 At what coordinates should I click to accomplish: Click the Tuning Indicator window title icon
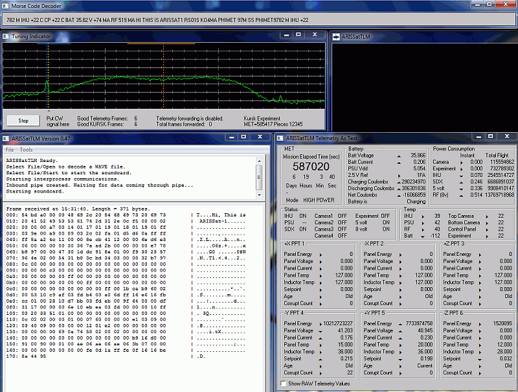(x=6, y=36)
